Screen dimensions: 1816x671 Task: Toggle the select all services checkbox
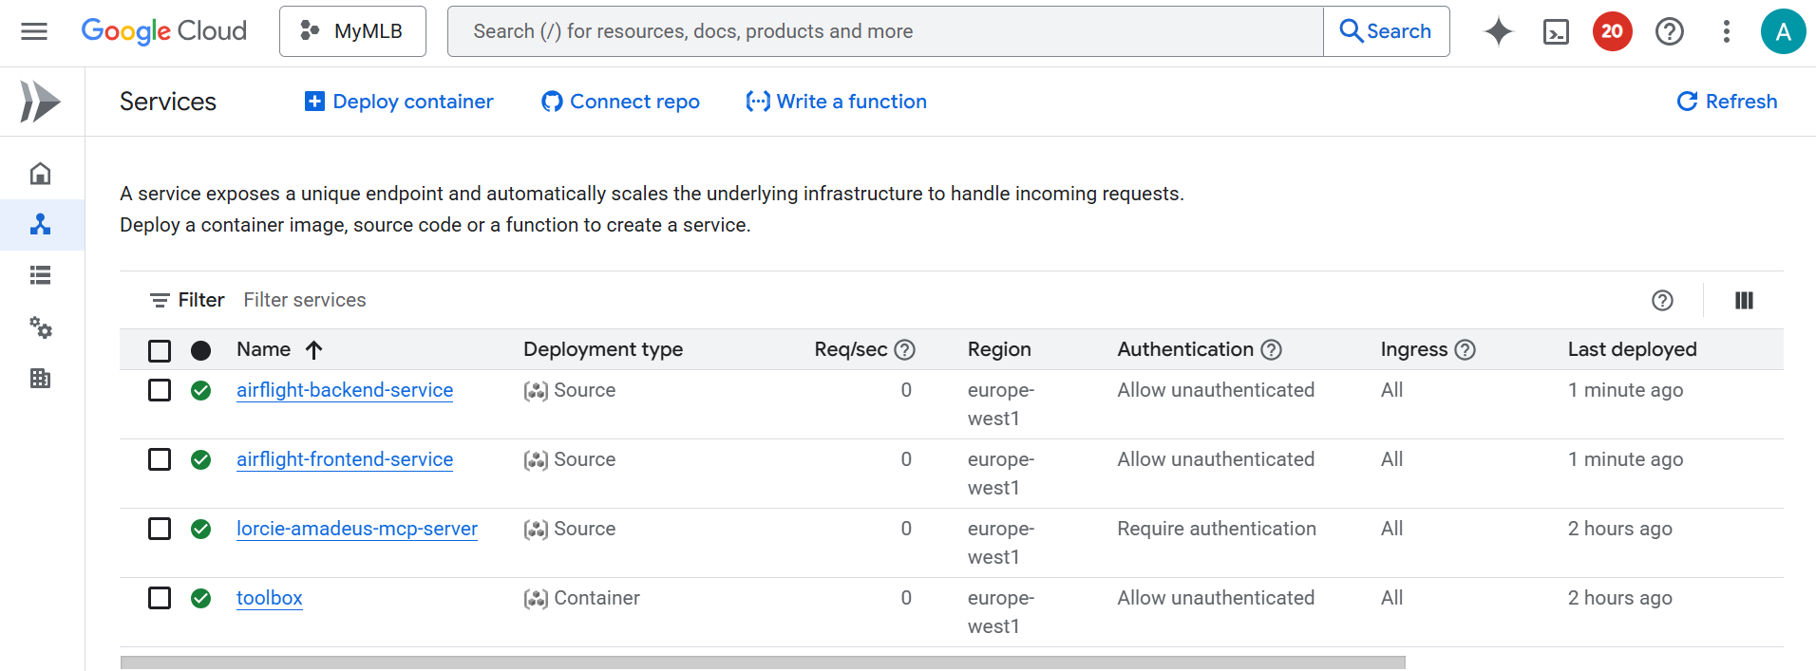160,351
